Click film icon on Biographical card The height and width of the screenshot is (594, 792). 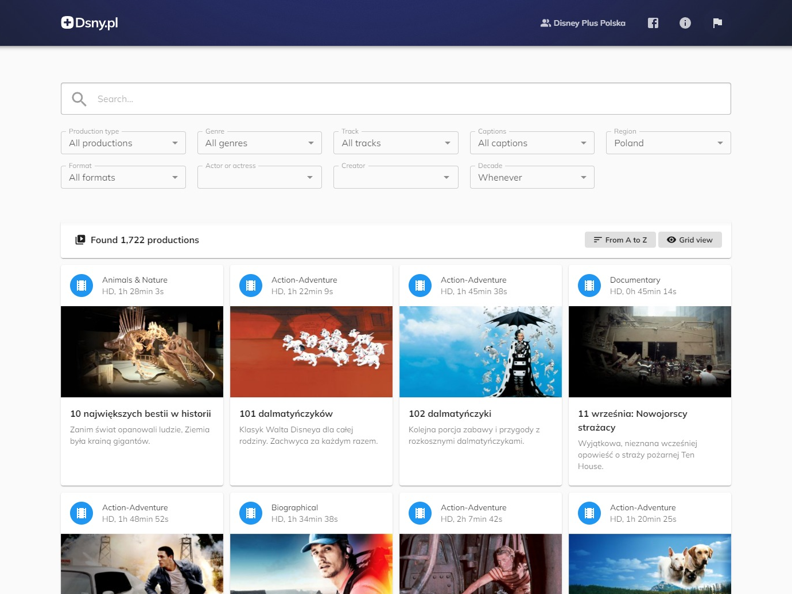tap(251, 513)
